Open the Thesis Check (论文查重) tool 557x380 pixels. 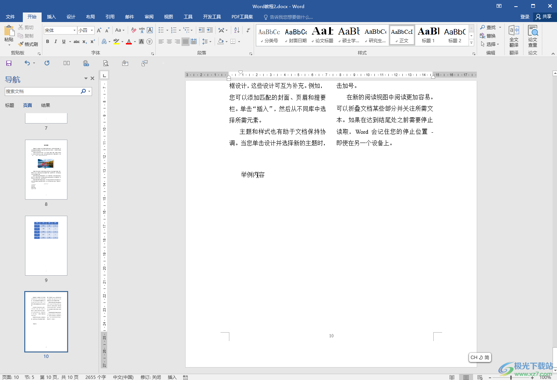click(x=533, y=36)
